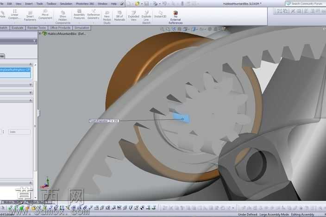Collapse the selection section in property panel
Viewport: 326px width, 217px height.
pos(31,64)
